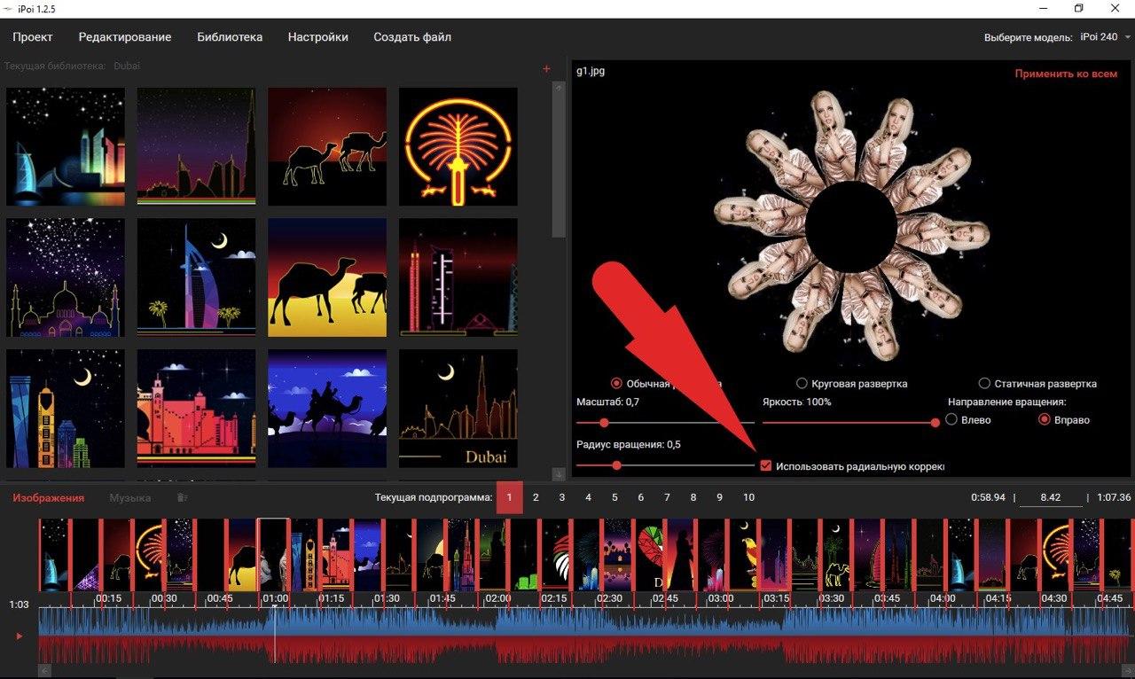This screenshot has height=679, width=1135.
Task: Toggle the radial correction checkbox
Action: (766, 466)
